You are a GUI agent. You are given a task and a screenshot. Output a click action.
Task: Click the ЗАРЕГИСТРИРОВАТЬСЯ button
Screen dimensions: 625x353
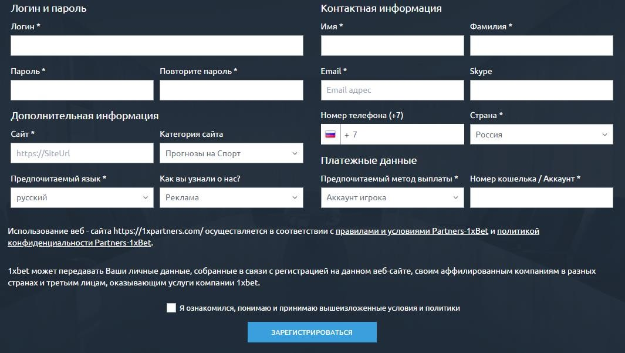click(312, 332)
